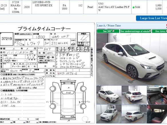167x125 pixels.
Task: Open the rear-view tail lights thumbnail
Action: (134, 95)
